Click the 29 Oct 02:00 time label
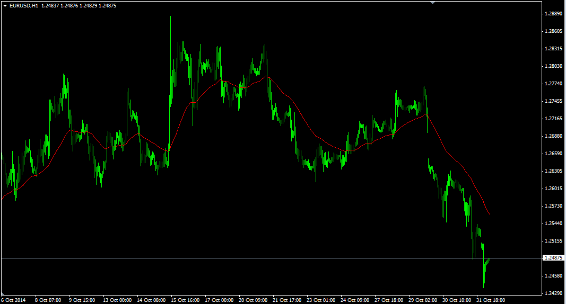 (423, 300)
